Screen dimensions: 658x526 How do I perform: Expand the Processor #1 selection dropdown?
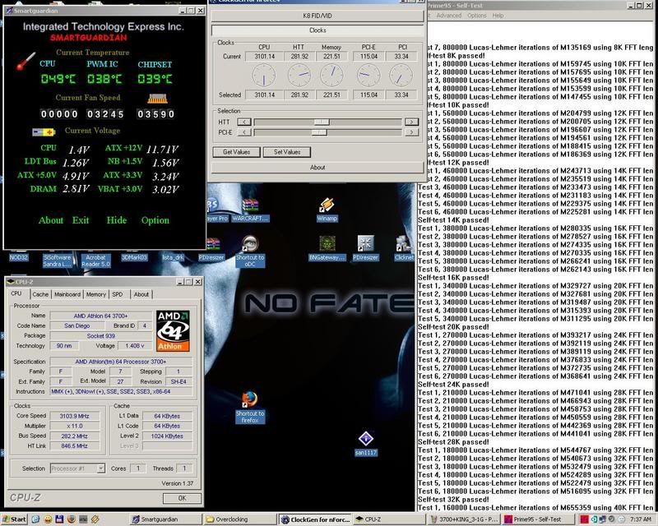[100, 468]
